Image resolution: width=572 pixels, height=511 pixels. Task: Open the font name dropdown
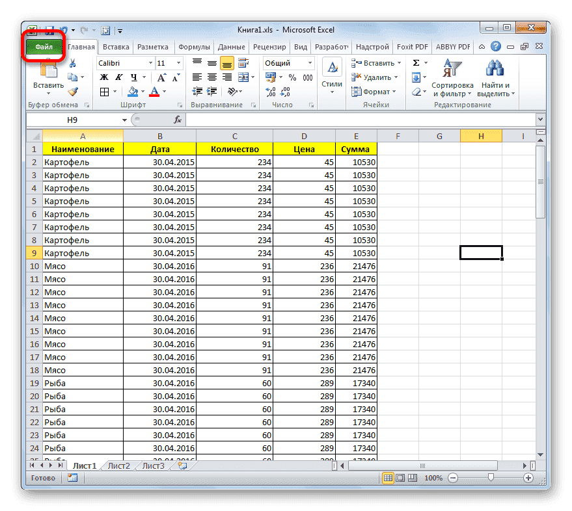(149, 63)
